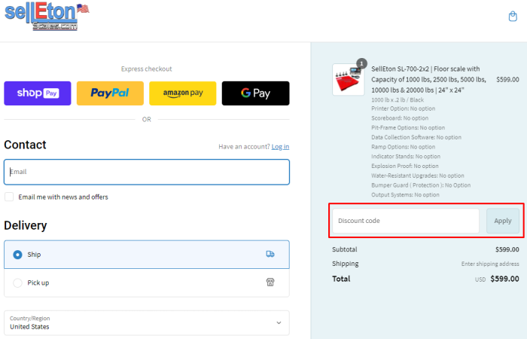This screenshot has width=527, height=339.
Task: Expand the Country/Region dropdown
Action: pyautogui.click(x=147, y=323)
